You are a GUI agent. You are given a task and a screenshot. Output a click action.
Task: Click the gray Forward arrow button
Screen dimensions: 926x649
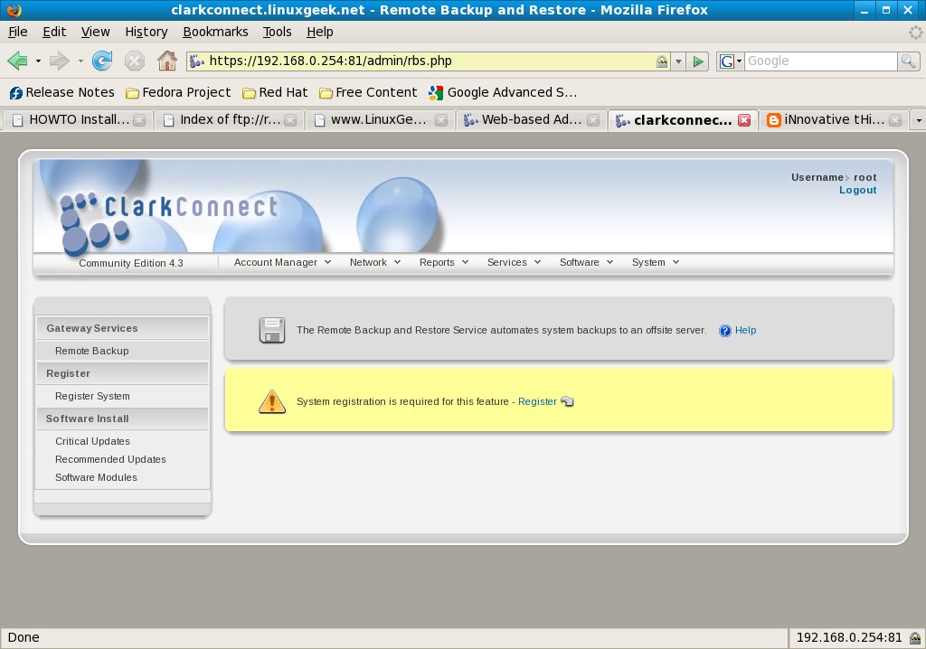tap(59, 61)
